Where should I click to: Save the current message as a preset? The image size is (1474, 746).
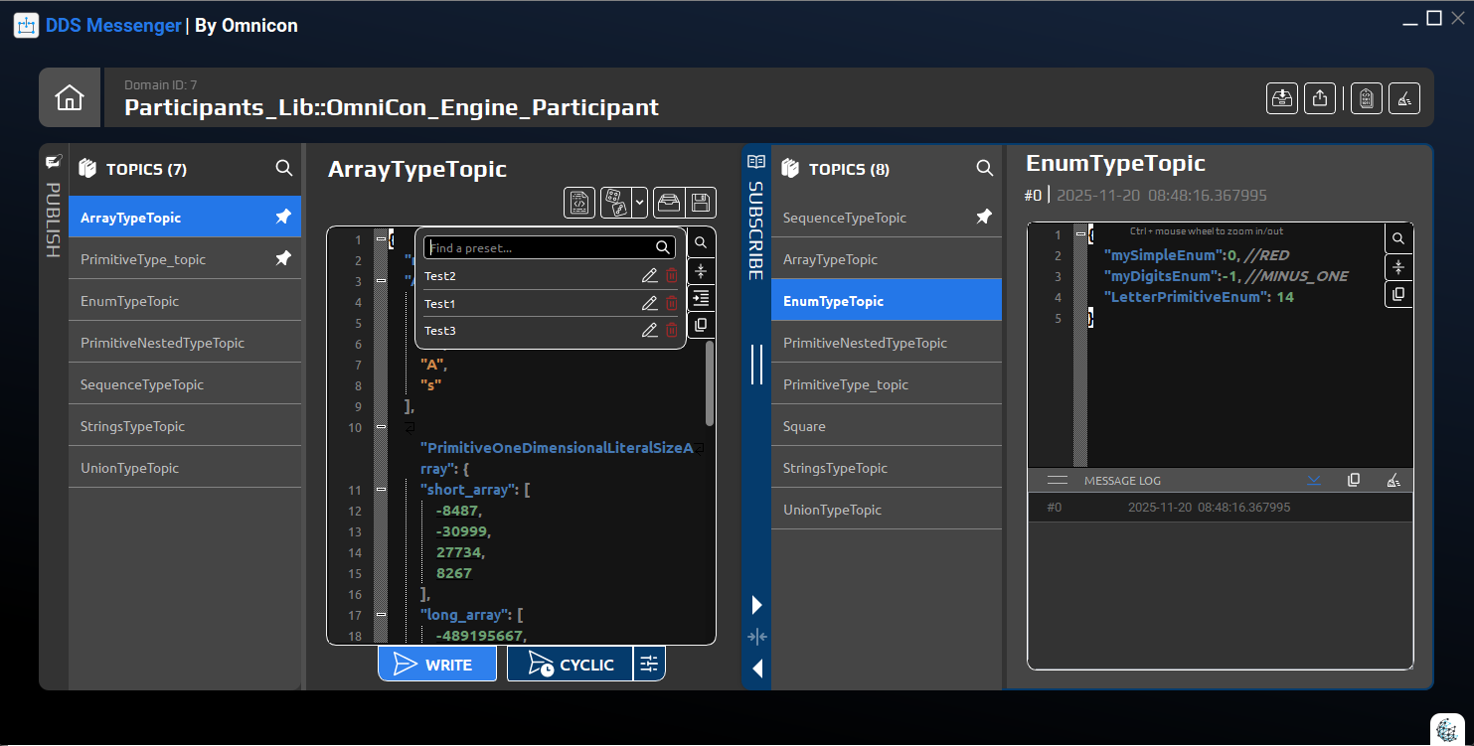700,202
